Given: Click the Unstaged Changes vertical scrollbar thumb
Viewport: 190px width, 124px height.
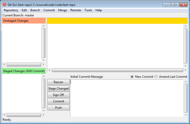Looking at the screenshot, I should click(44, 43).
